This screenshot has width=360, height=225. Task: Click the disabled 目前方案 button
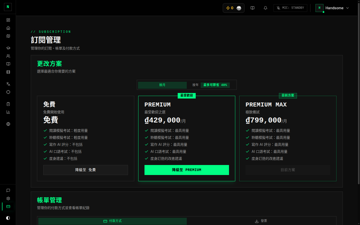[x=288, y=170]
